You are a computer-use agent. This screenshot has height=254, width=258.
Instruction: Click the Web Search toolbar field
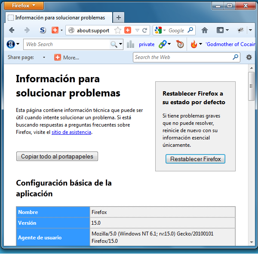pos(67,44)
